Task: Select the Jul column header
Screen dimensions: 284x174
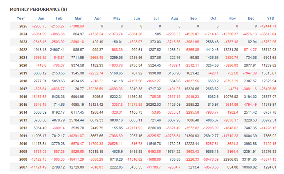Action: pos(156,18)
